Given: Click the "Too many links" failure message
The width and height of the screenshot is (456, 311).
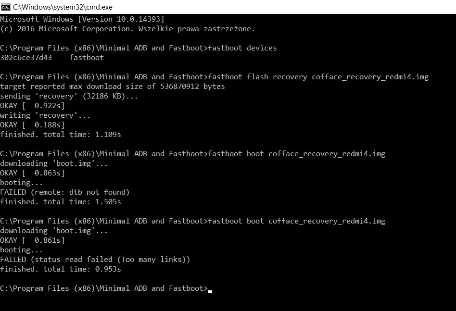Looking at the screenshot, I should [95, 260].
